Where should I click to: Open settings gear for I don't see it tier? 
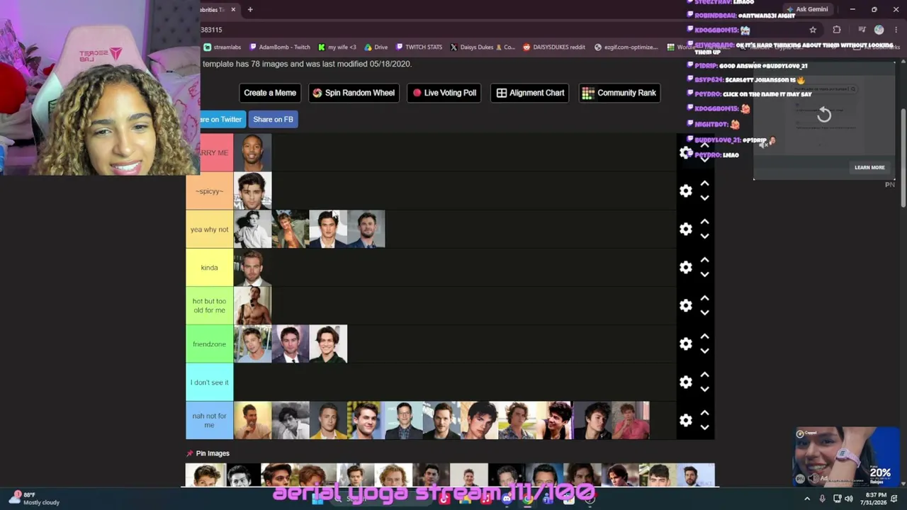[x=685, y=382]
